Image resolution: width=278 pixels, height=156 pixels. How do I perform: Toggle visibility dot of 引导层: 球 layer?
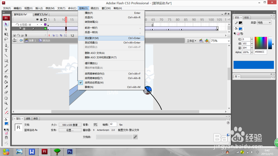(x=38, y=25)
